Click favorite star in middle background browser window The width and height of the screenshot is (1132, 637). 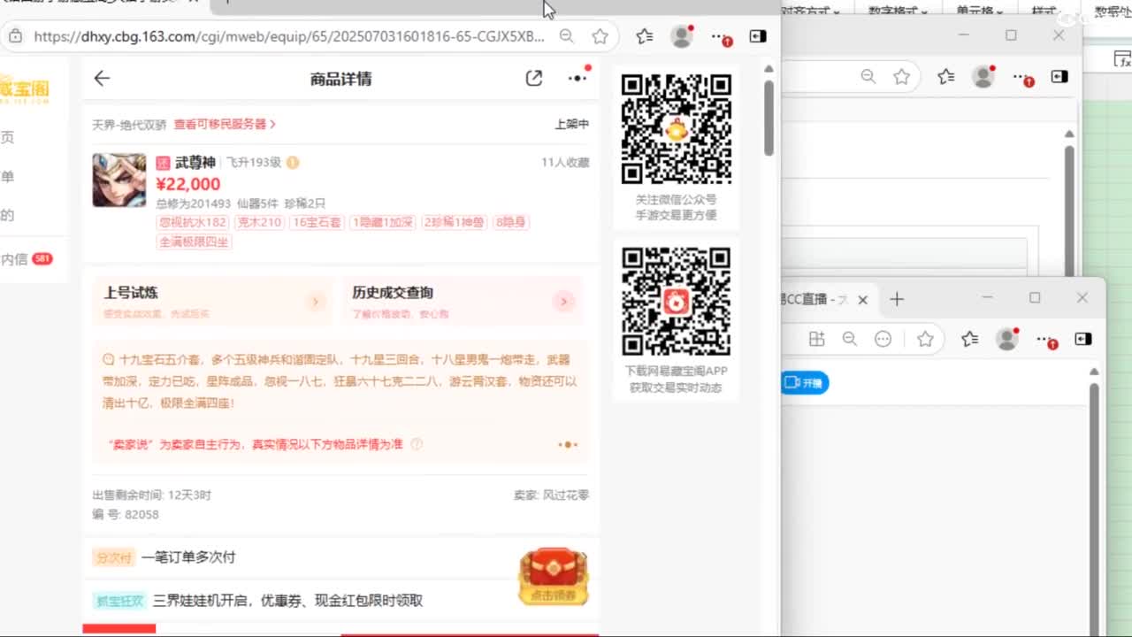[x=901, y=77]
